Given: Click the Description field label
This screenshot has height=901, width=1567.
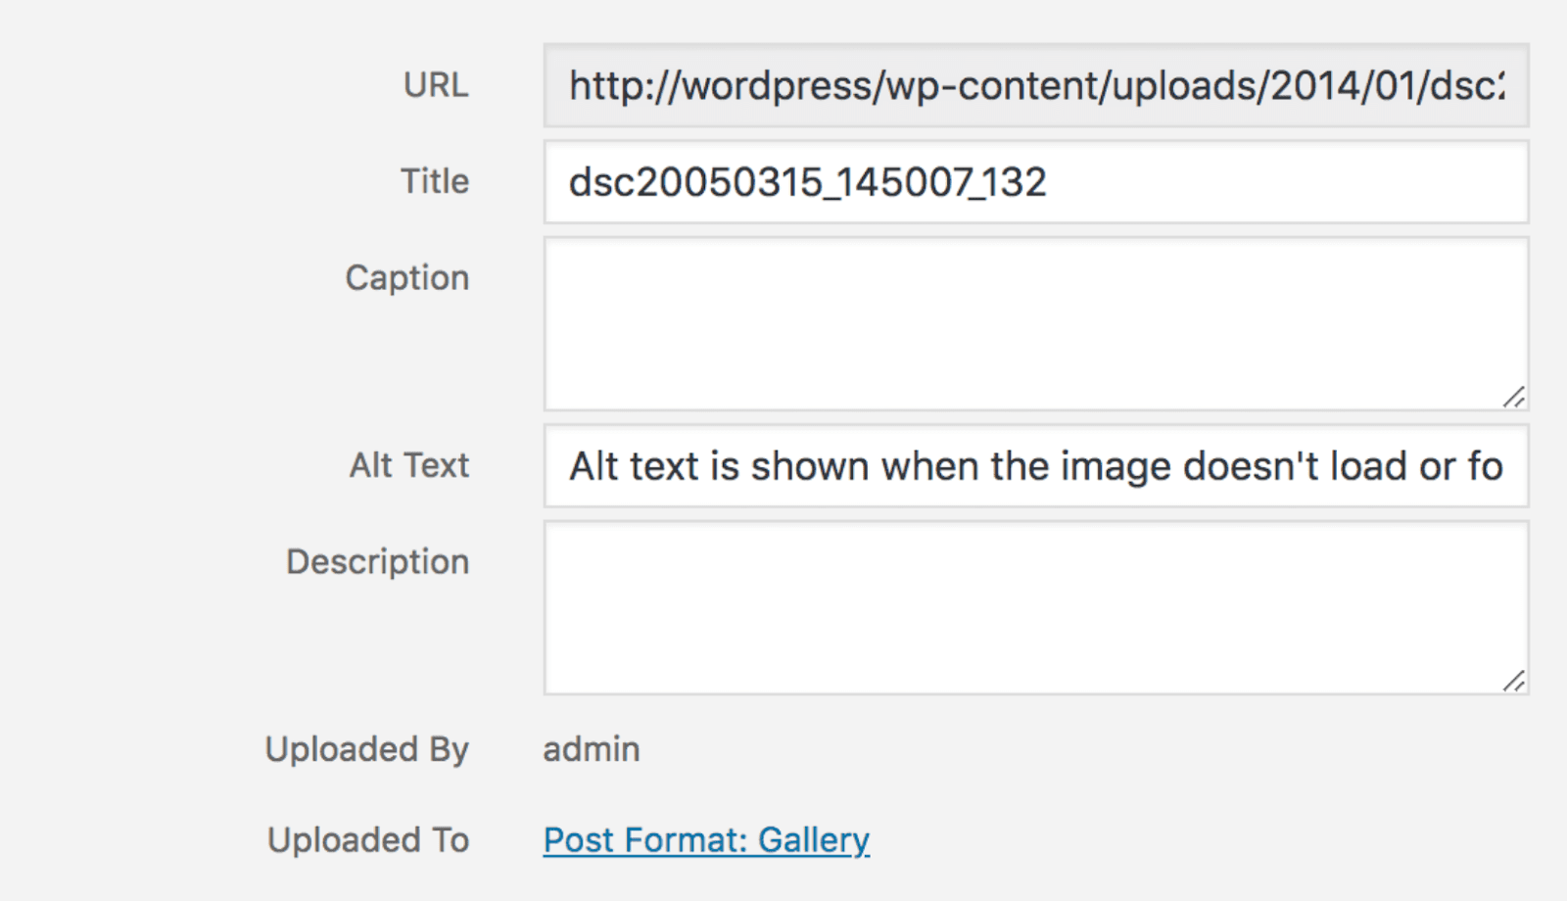Looking at the screenshot, I should tap(378, 562).
